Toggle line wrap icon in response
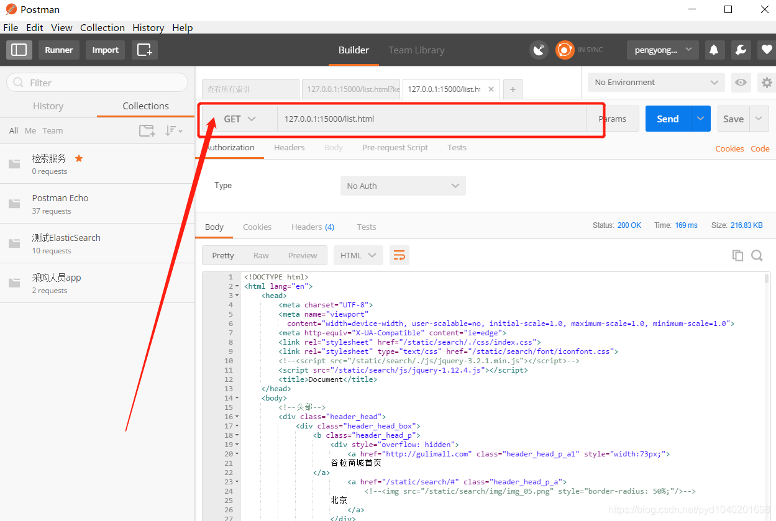 [x=399, y=255]
